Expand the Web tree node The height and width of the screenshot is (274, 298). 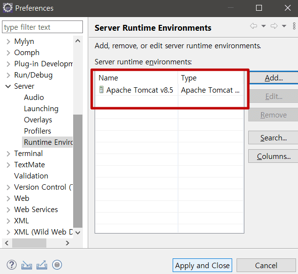[8, 198]
